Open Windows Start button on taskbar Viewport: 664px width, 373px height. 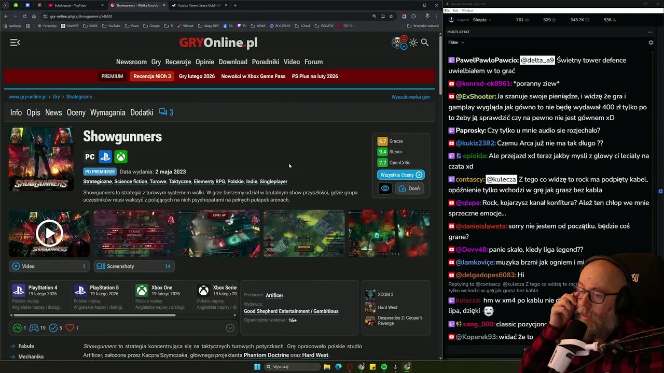pyautogui.click(x=257, y=367)
